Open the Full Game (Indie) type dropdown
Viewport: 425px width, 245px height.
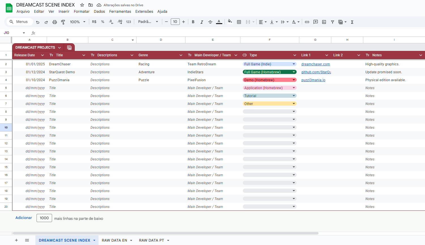coord(294,64)
